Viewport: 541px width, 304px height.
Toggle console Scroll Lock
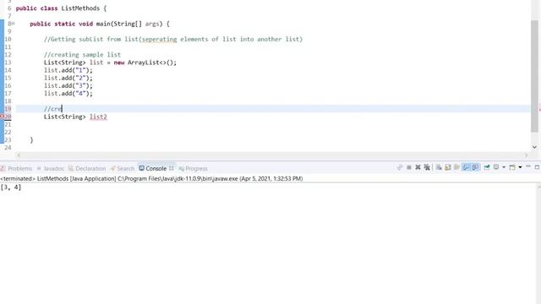point(448,167)
